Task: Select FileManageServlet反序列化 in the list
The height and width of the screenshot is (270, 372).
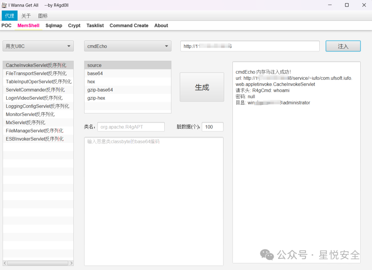Action: [x=38, y=130]
